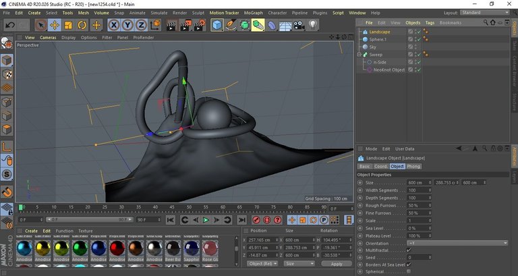Switch to Basic tab in Attributes
The image size is (518, 276).
365,166
